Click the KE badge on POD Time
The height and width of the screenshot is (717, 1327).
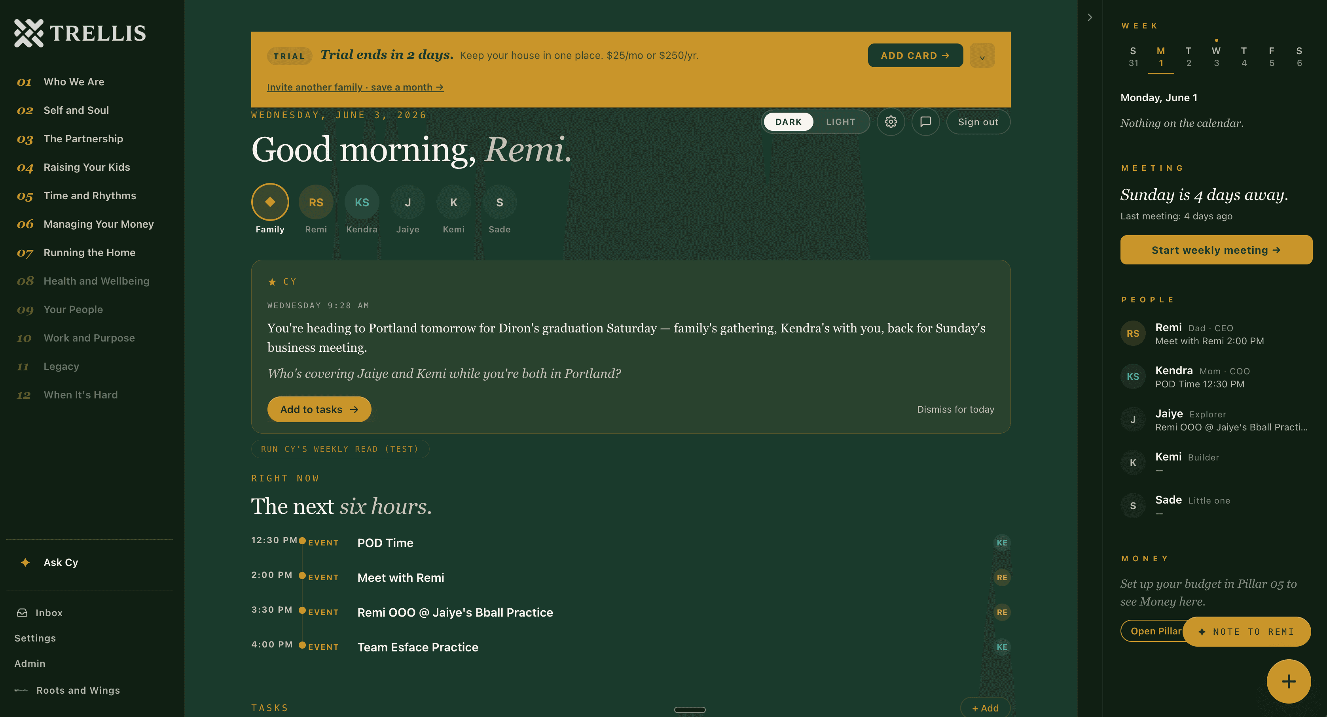1001,543
